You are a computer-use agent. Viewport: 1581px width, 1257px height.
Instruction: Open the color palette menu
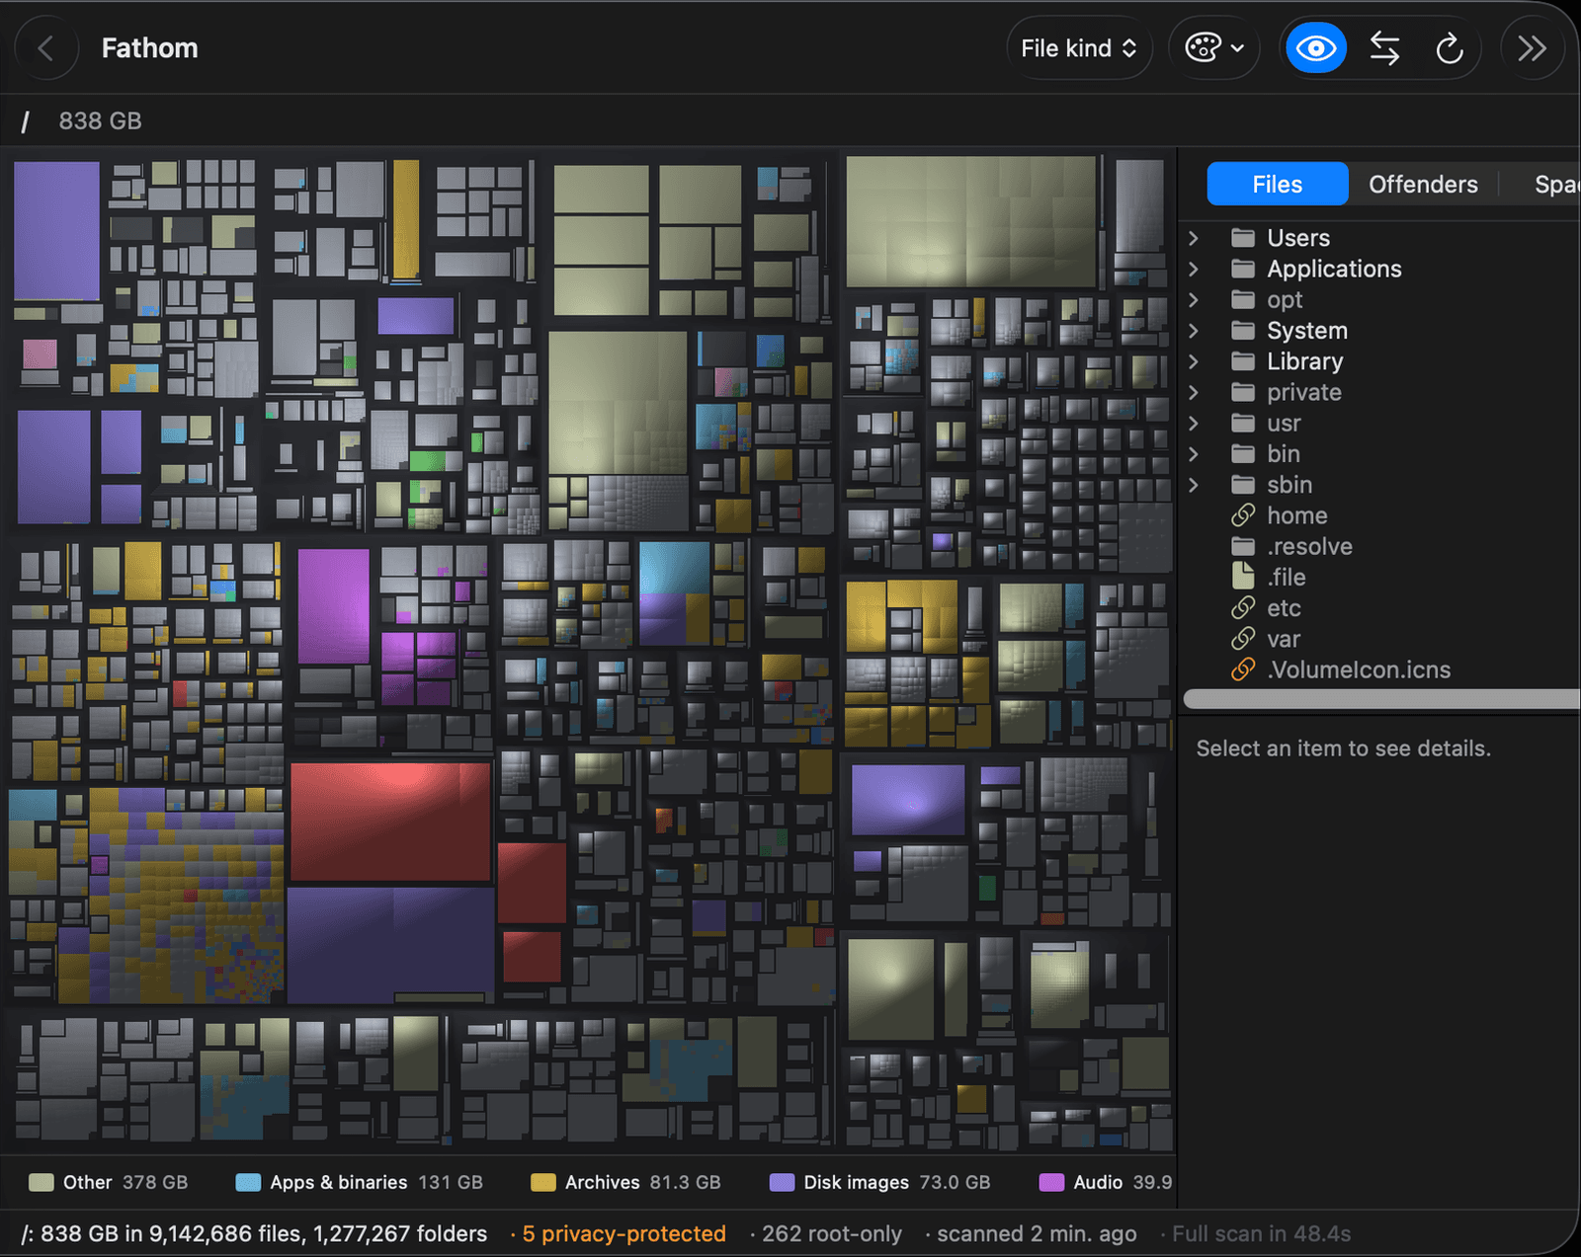1214,47
